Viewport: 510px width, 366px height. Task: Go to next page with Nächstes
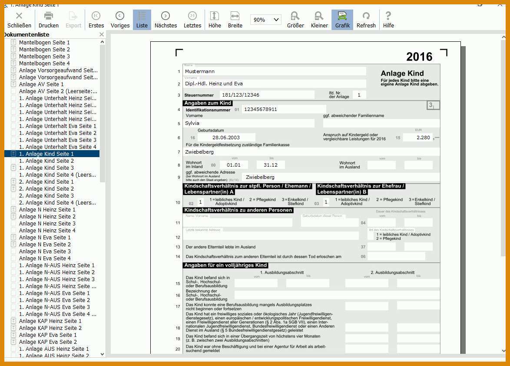click(x=166, y=20)
